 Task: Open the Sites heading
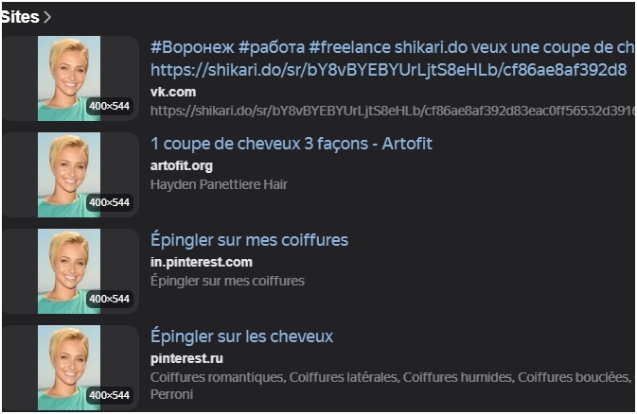[20, 17]
